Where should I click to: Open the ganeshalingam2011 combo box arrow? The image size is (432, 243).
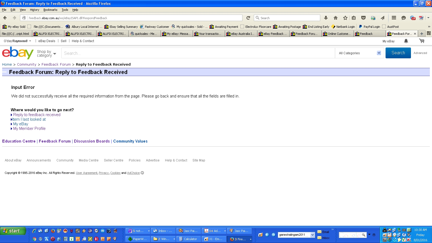(x=312, y=235)
